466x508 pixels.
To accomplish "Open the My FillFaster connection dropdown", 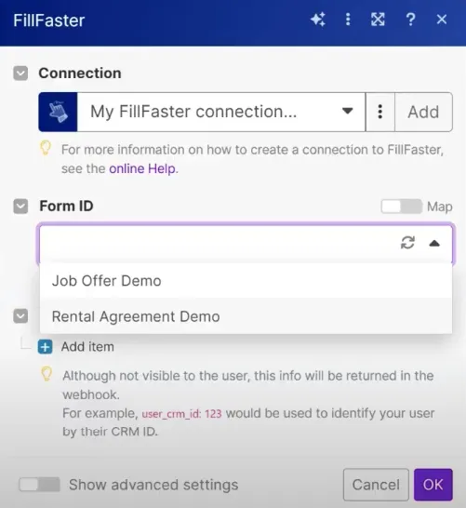I will pos(221,112).
